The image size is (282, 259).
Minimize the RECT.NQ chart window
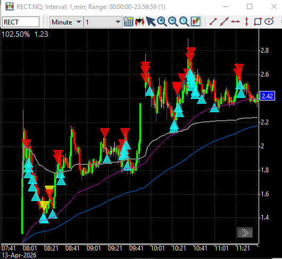226,7
